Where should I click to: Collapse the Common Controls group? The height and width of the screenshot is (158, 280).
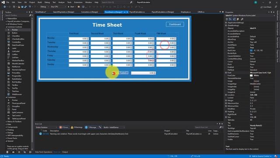6,27
